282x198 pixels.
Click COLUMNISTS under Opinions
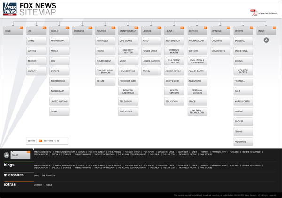(x=220, y=51)
